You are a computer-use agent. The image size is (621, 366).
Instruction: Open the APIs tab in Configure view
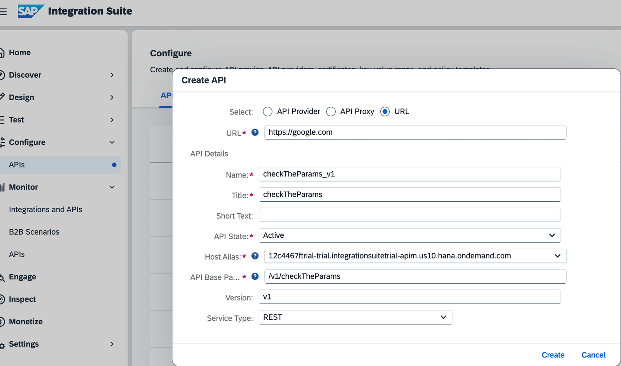167,95
